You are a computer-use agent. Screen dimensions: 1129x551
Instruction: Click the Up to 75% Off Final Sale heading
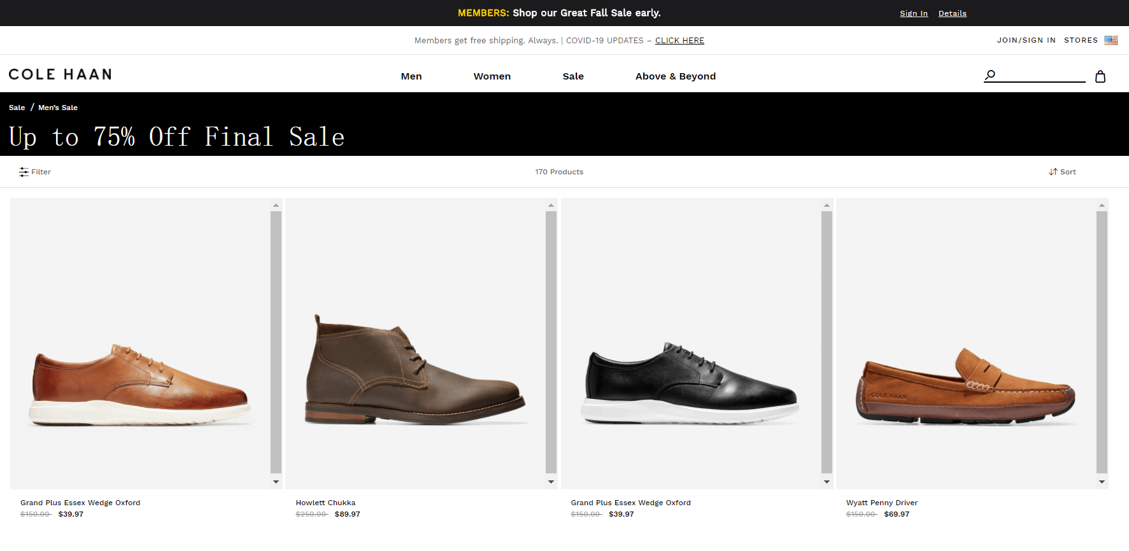(x=177, y=137)
